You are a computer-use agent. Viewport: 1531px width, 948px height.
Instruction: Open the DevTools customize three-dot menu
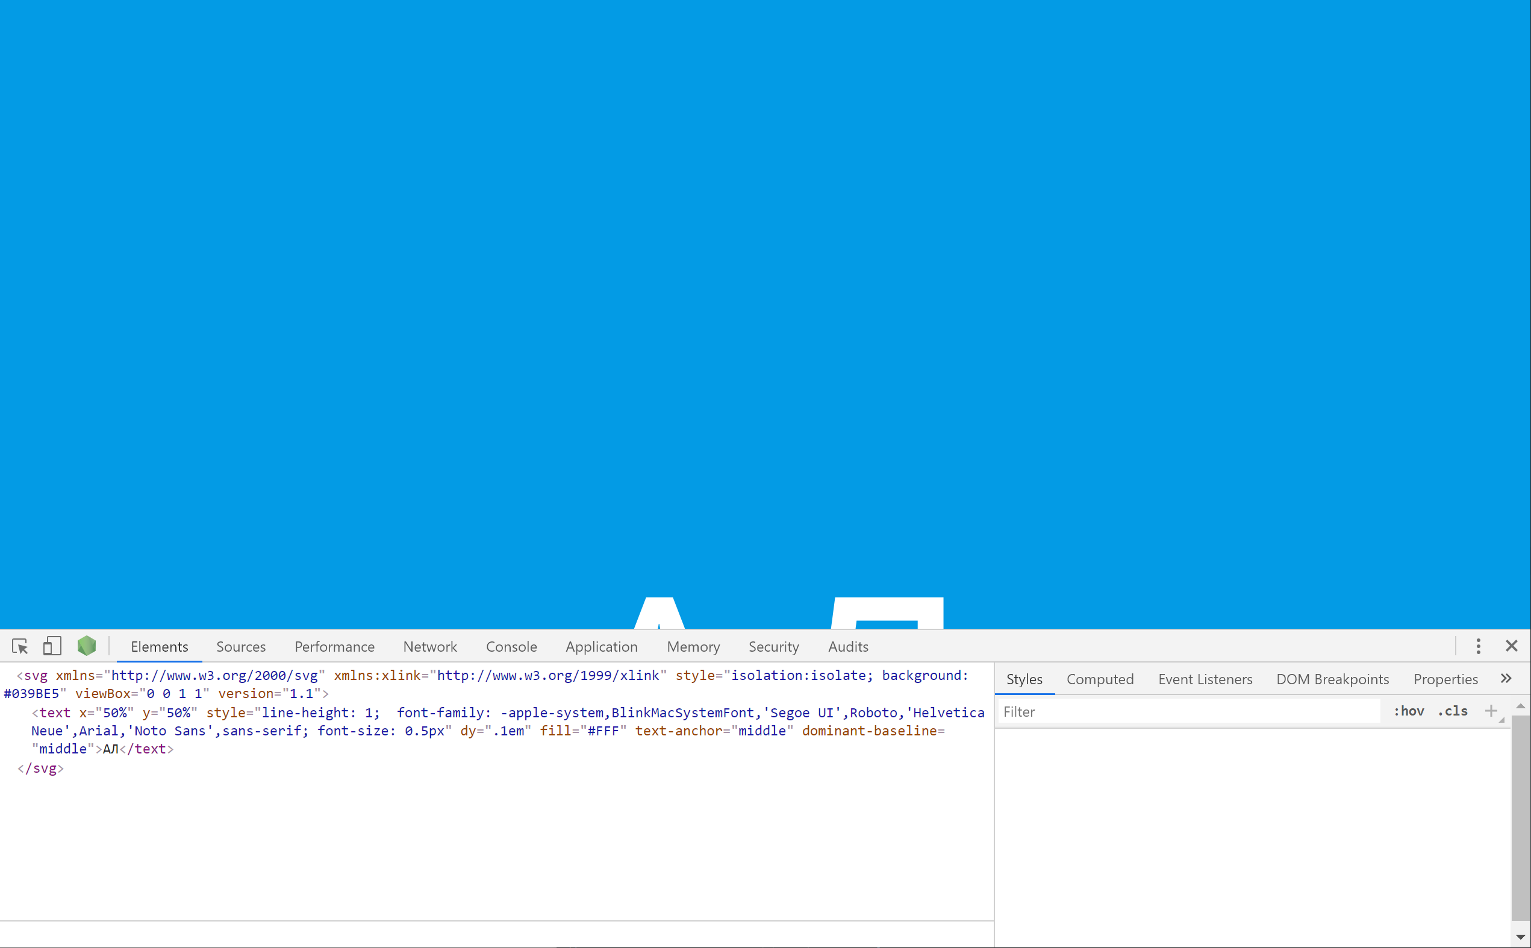point(1478,646)
